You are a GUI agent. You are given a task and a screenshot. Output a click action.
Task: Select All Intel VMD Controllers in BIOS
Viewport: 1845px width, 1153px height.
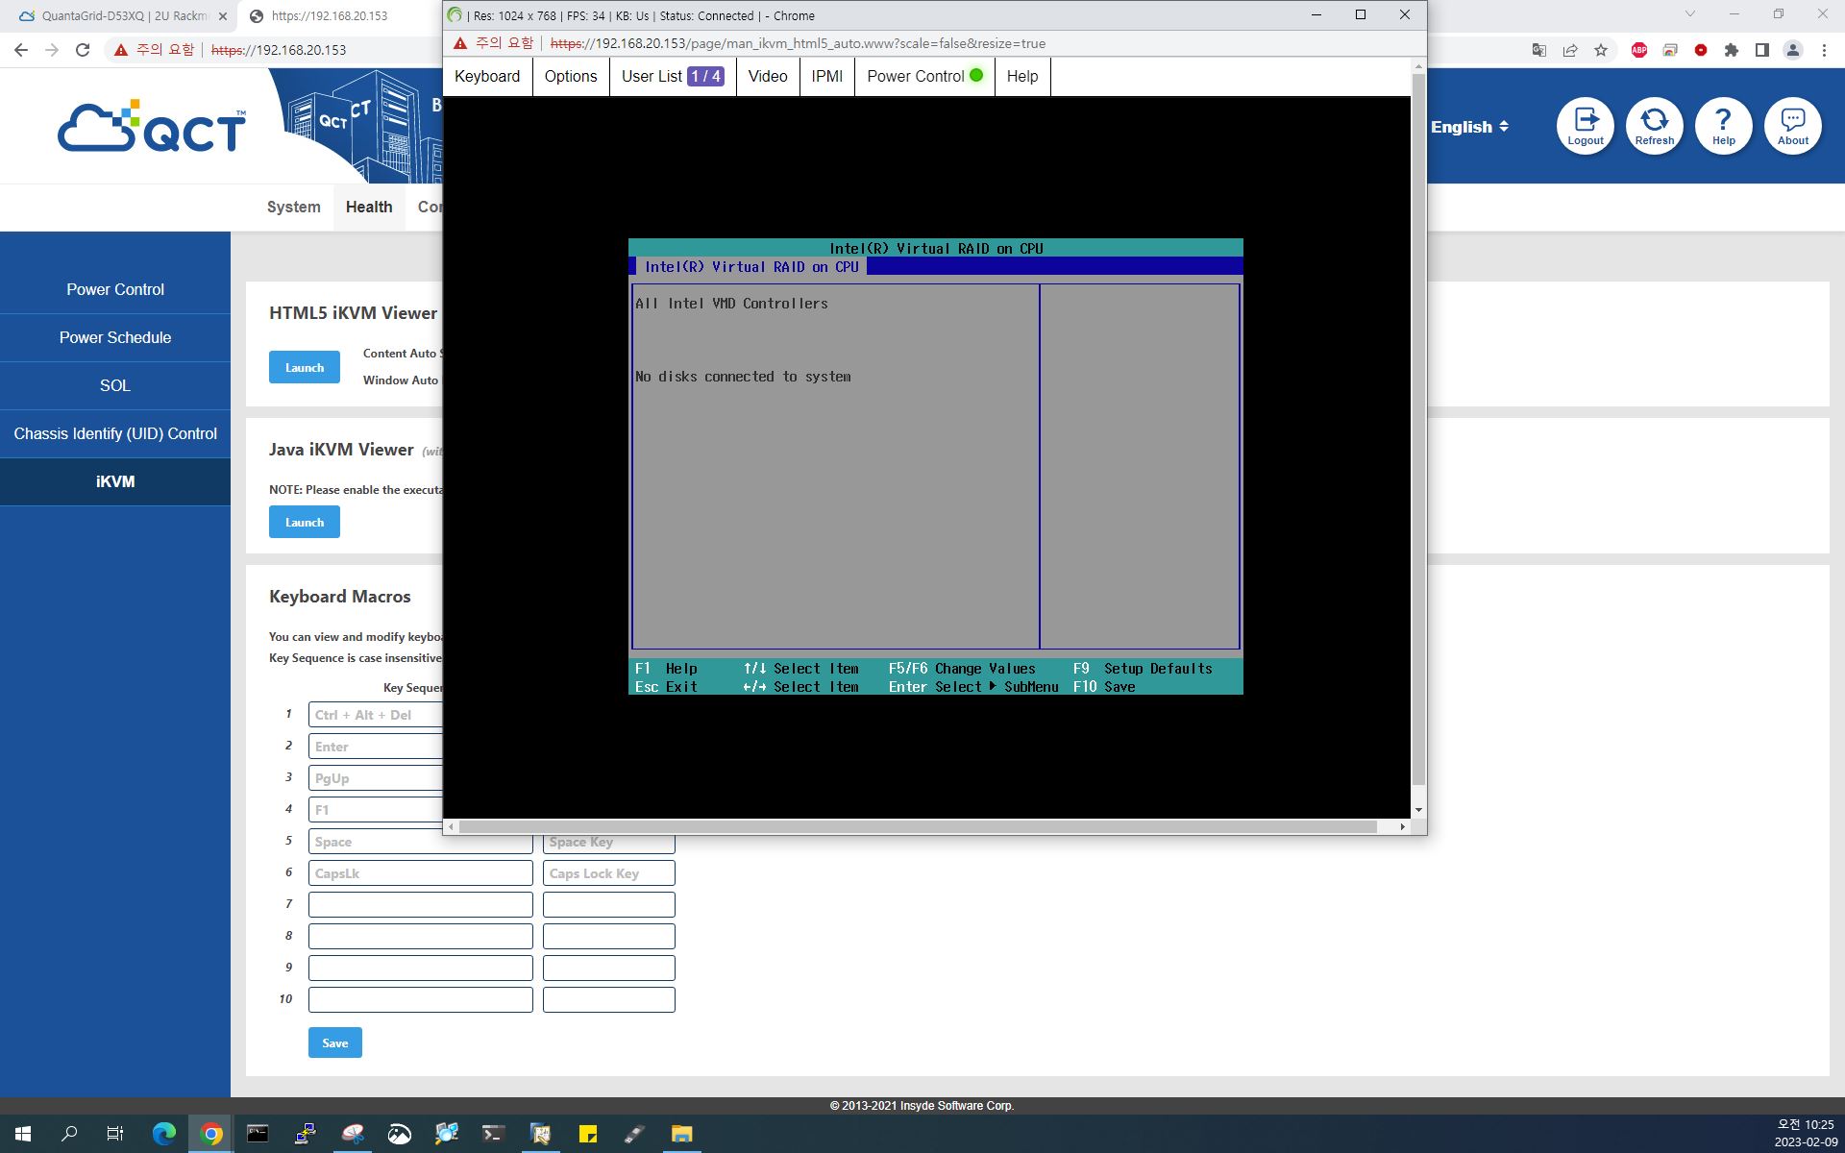[x=731, y=304]
